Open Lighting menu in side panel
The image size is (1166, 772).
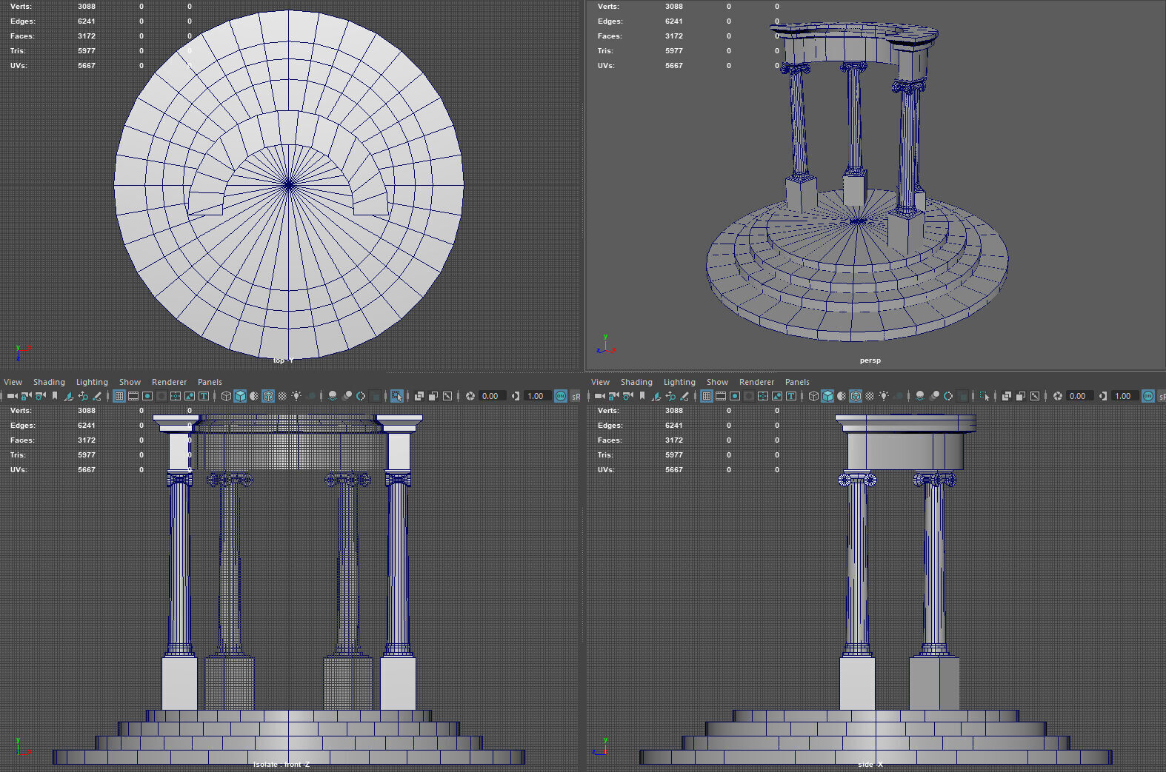(679, 382)
